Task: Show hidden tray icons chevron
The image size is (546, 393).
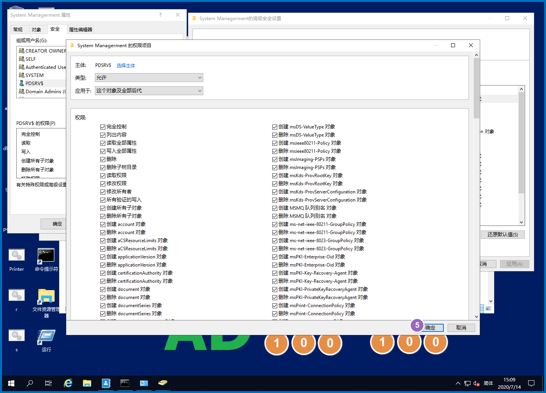Action: click(458, 383)
